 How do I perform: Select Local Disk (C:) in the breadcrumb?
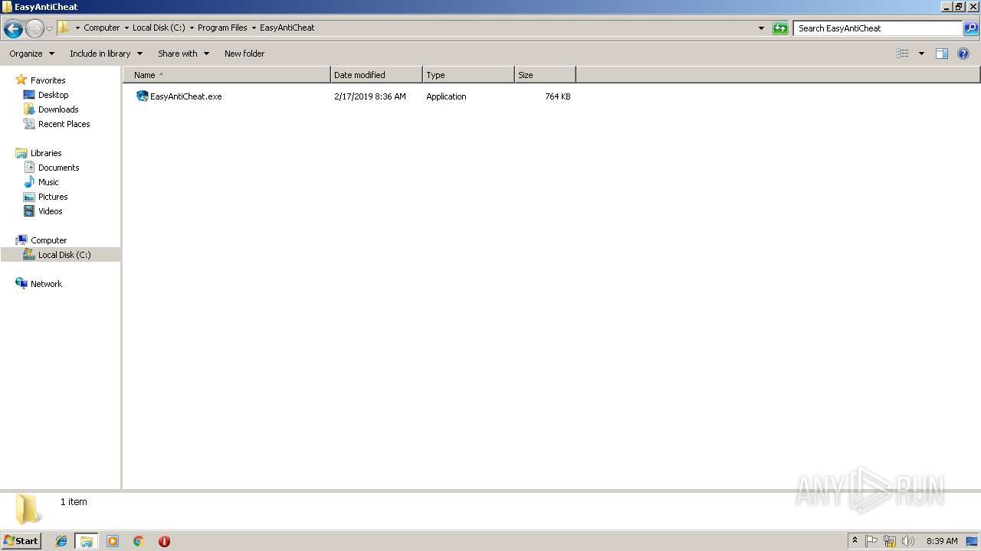click(159, 28)
